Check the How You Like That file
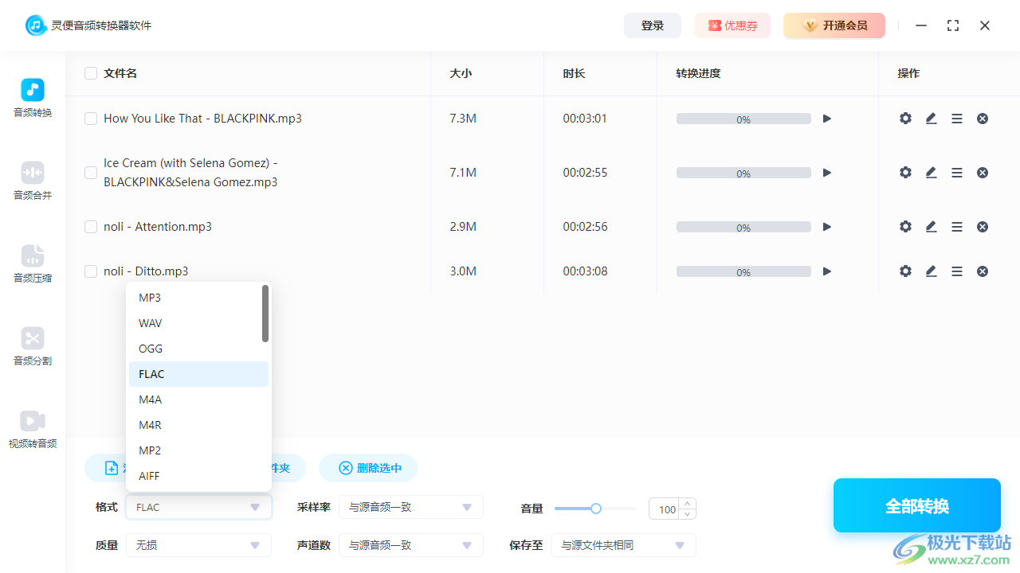This screenshot has height=573, width=1020. pos(91,119)
